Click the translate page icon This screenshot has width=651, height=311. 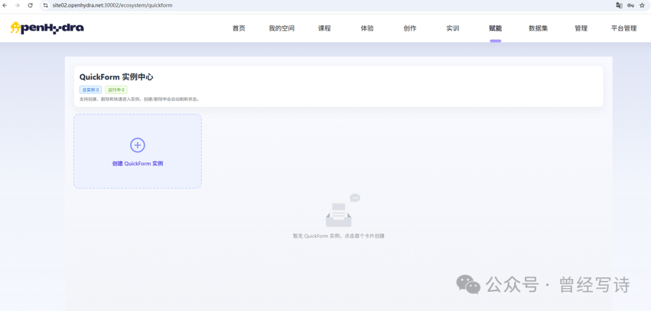pyautogui.click(x=619, y=5)
